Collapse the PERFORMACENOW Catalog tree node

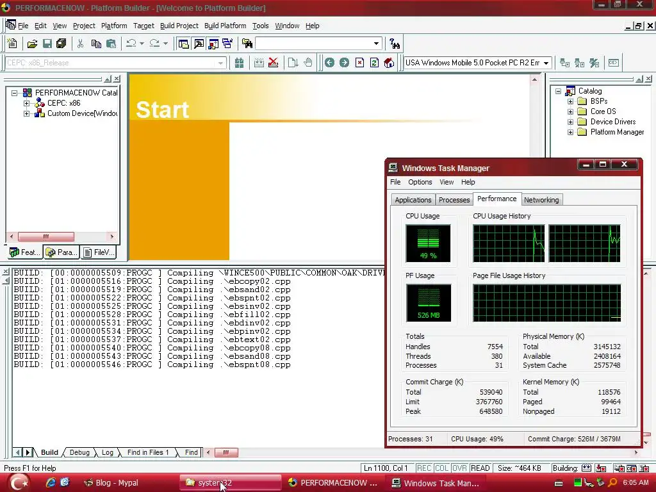(x=14, y=93)
